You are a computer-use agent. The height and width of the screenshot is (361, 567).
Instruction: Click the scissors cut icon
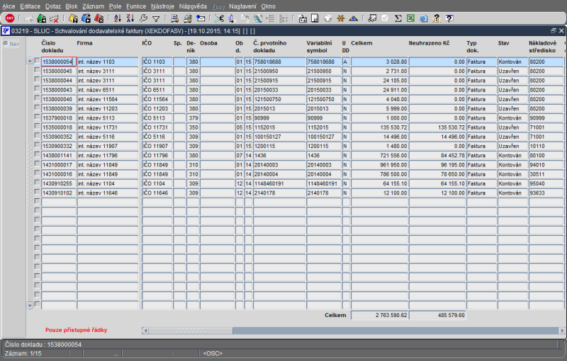pyautogui.click(x=219, y=18)
